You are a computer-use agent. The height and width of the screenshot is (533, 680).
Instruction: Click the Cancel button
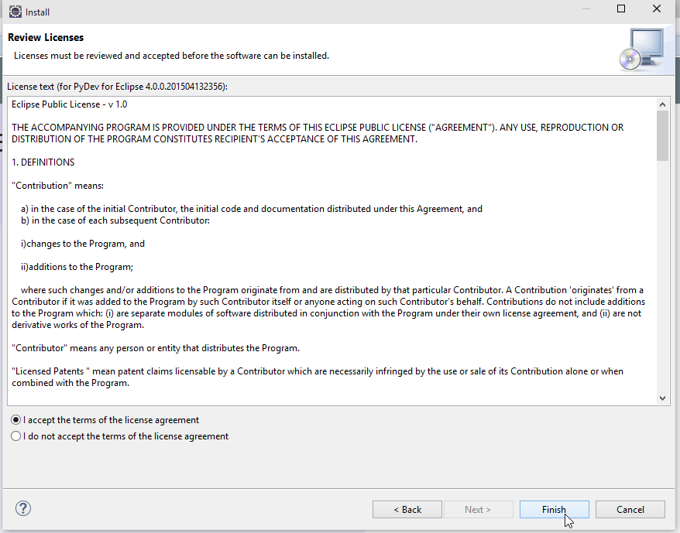point(630,509)
